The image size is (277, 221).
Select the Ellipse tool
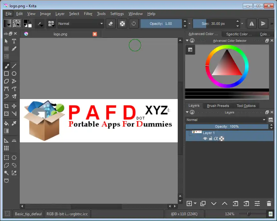click(14, 74)
